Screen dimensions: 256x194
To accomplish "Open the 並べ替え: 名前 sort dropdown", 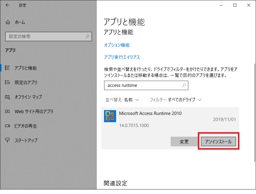I will (122, 100).
